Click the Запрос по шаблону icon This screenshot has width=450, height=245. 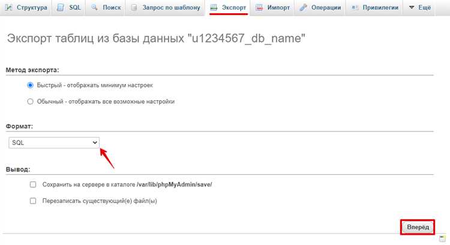tap(134, 7)
